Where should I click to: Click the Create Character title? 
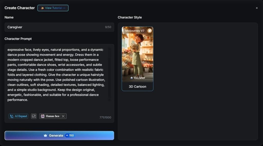[20, 8]
